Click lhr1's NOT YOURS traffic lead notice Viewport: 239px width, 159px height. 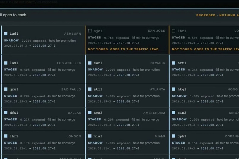pos(205,49)
